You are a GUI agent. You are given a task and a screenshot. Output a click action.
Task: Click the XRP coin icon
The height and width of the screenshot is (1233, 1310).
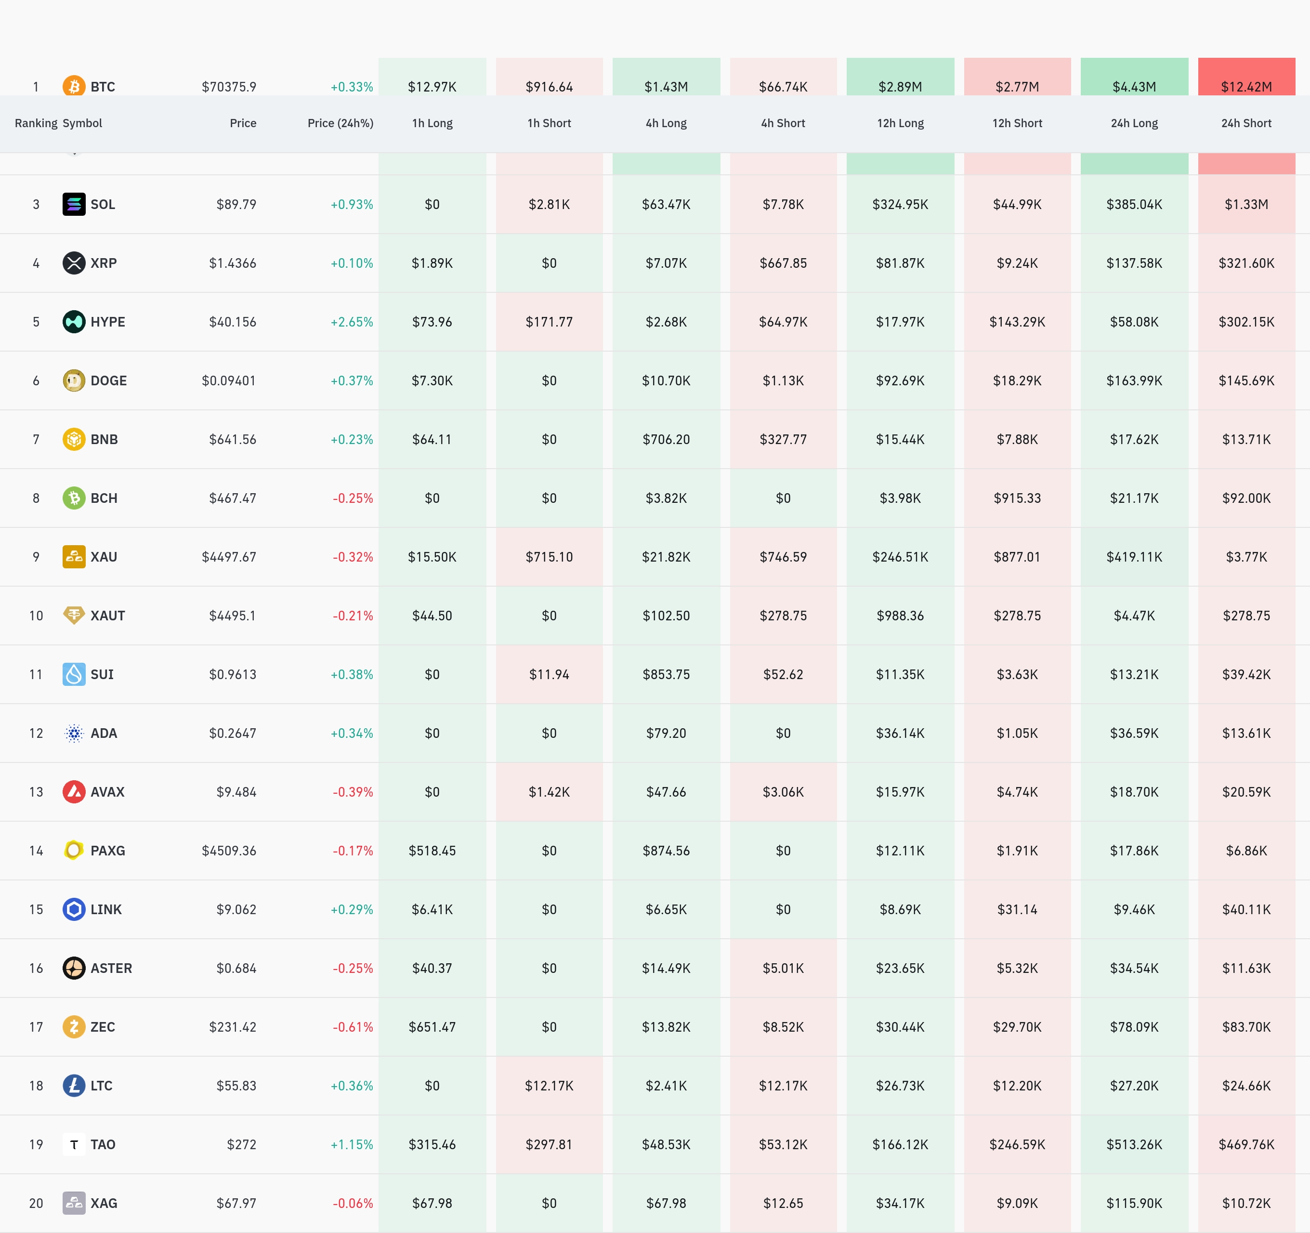click(74, 263)
